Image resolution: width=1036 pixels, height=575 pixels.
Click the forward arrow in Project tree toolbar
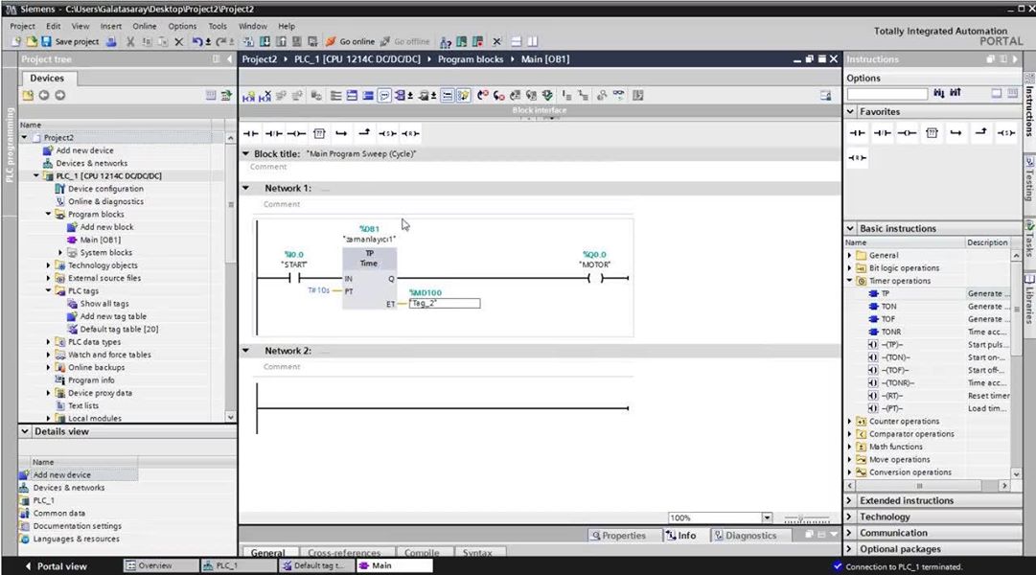click(x=60, y=95)
